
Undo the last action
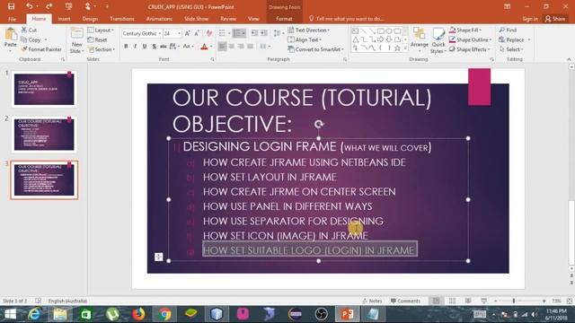(30, 6)
